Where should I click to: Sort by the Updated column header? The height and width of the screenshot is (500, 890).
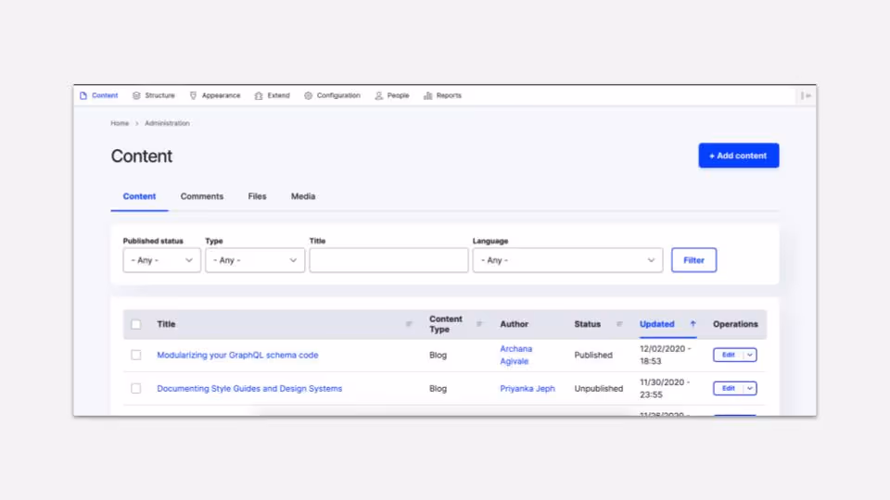tap(656, 324)
